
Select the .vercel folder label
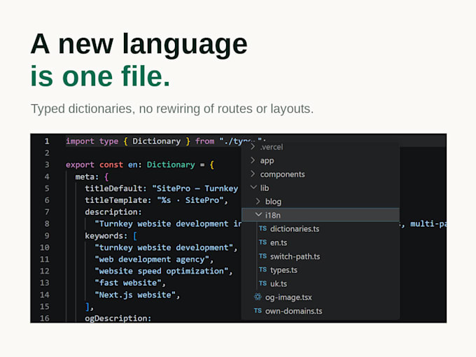[272, 147]
